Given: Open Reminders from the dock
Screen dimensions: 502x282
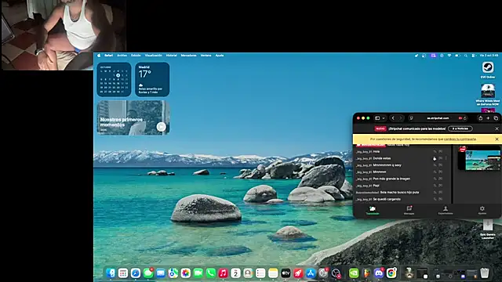Looking at the screenshot, I should click(260, 273).
